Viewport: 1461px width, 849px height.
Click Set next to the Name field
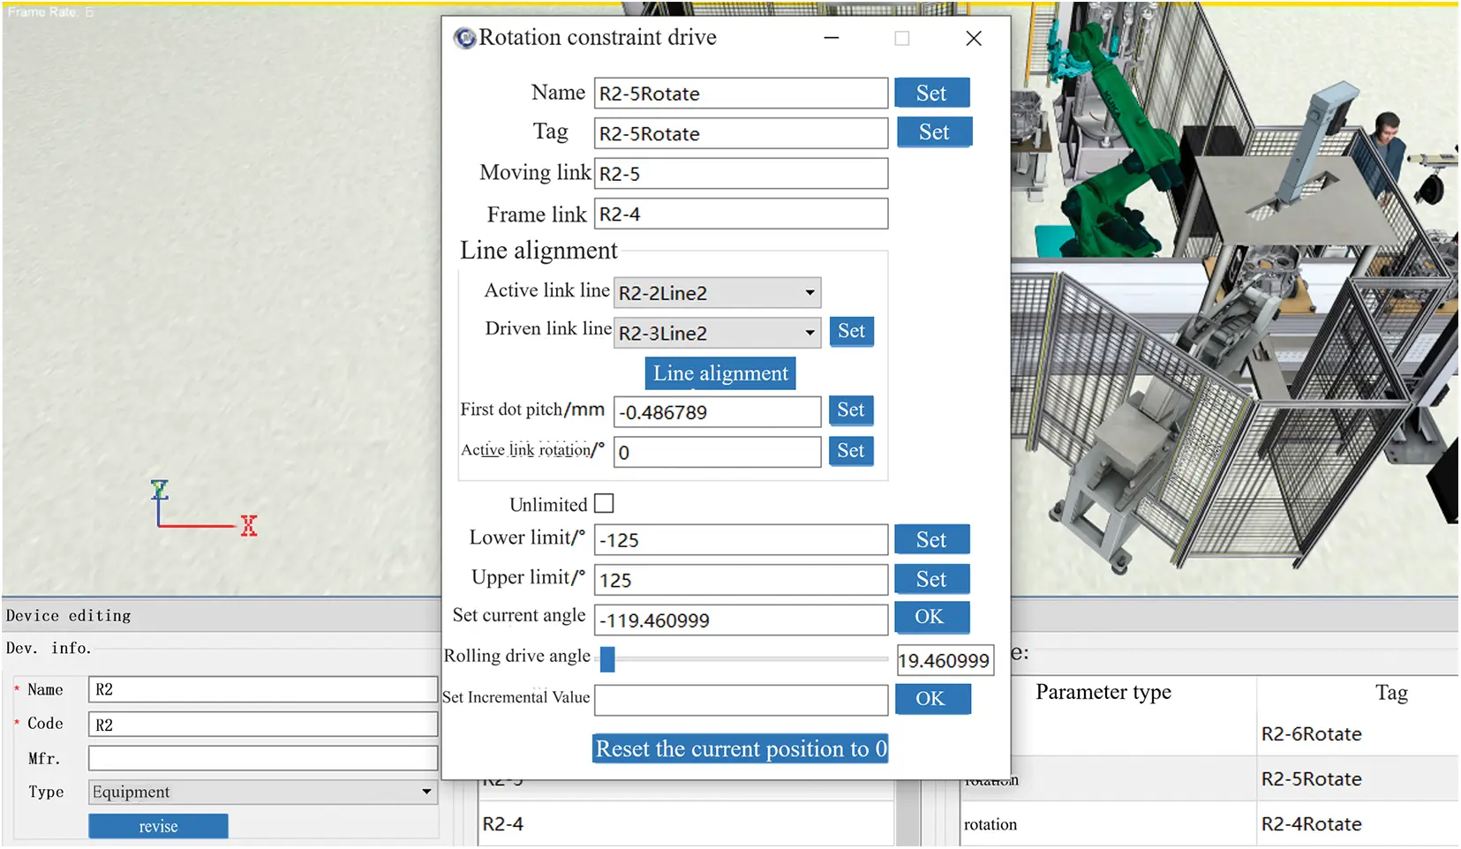point(931,92)
